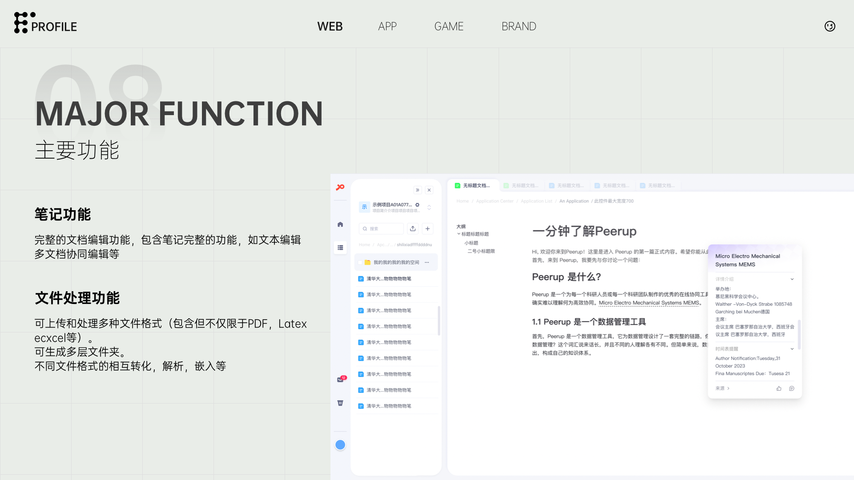The image size is (854, 480).
Task: Click the upload file icon next to search
Action: [x=413, y=228]
